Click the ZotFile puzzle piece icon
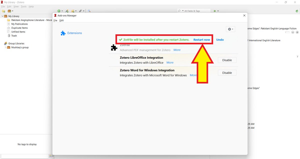The image size is (300, 159). point(114,47)
